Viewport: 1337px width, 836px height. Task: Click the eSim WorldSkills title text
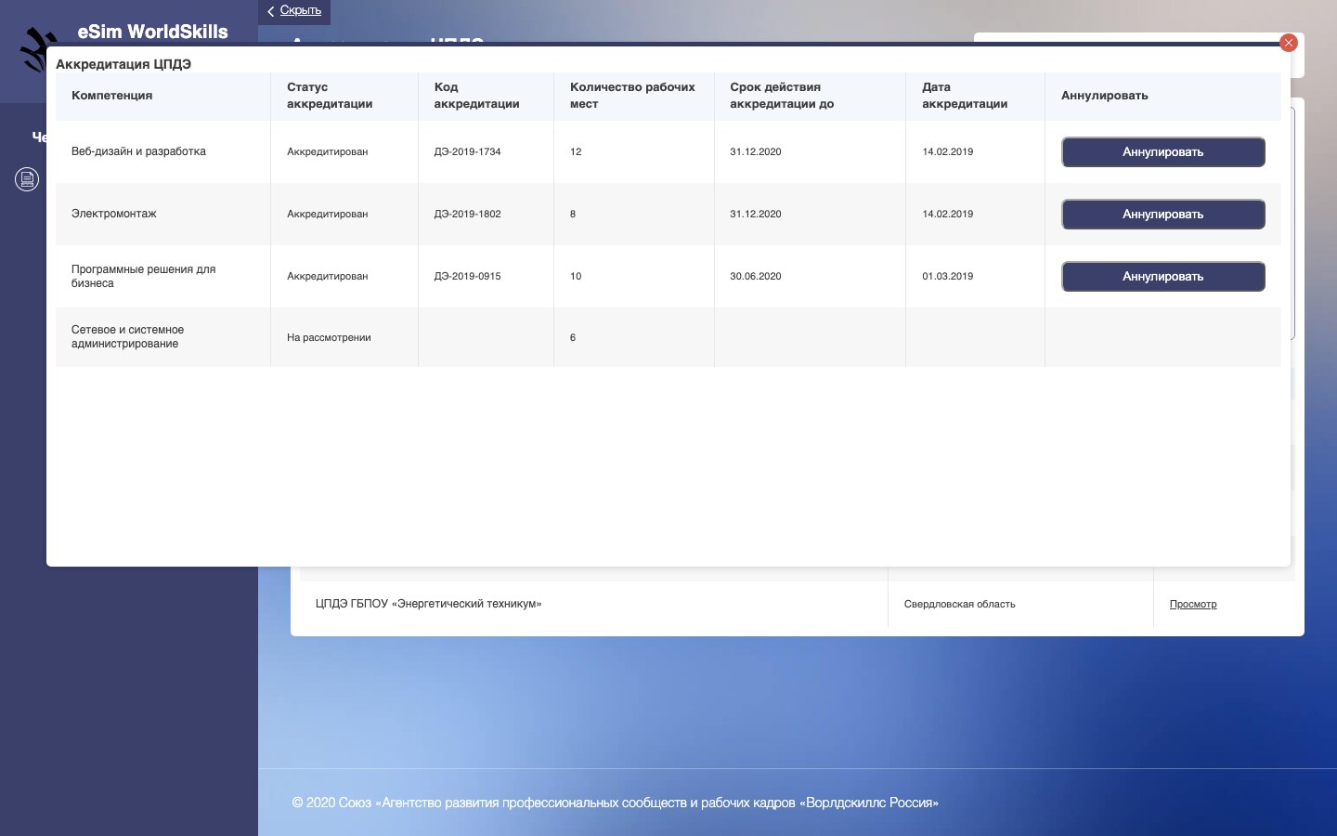(x=152, y=32)
